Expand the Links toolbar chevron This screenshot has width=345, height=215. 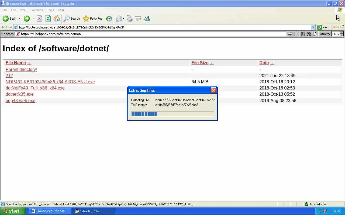[343, 26]
